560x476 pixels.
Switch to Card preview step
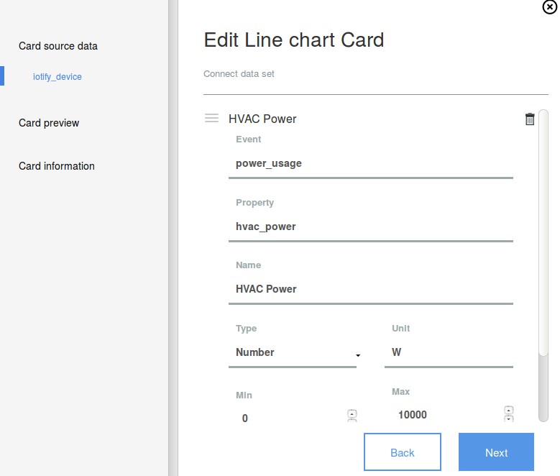[49, 123]
